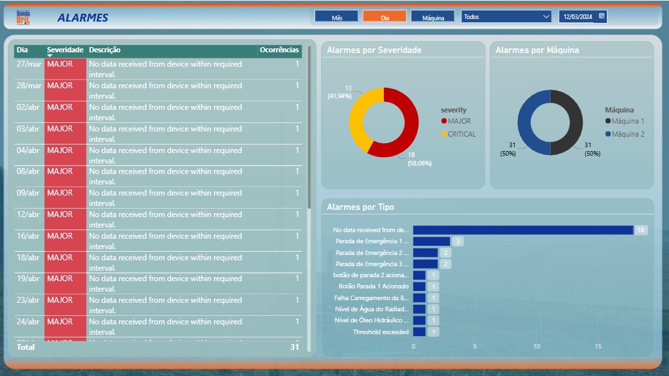The height and width of the screenshot is (376, 669).
Task: Expand the Todos dropdown
Action: (506, 16)
